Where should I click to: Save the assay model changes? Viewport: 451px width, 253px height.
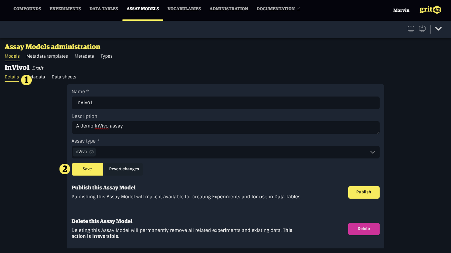[x=87, y=169]
